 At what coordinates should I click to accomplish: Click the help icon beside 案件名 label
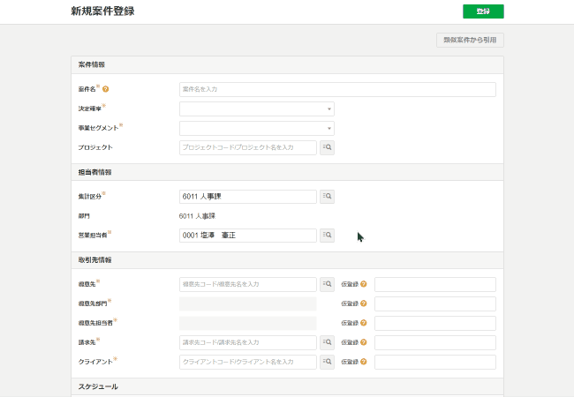(x=106, y=89)
